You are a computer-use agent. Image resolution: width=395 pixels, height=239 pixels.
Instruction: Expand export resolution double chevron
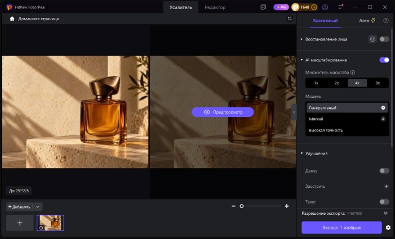click(x=385, y=213)
